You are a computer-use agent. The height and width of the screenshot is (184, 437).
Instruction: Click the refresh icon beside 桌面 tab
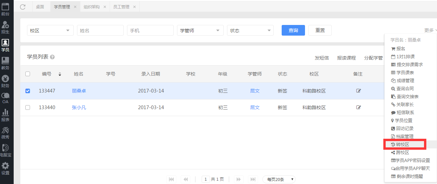coord(23,7)
